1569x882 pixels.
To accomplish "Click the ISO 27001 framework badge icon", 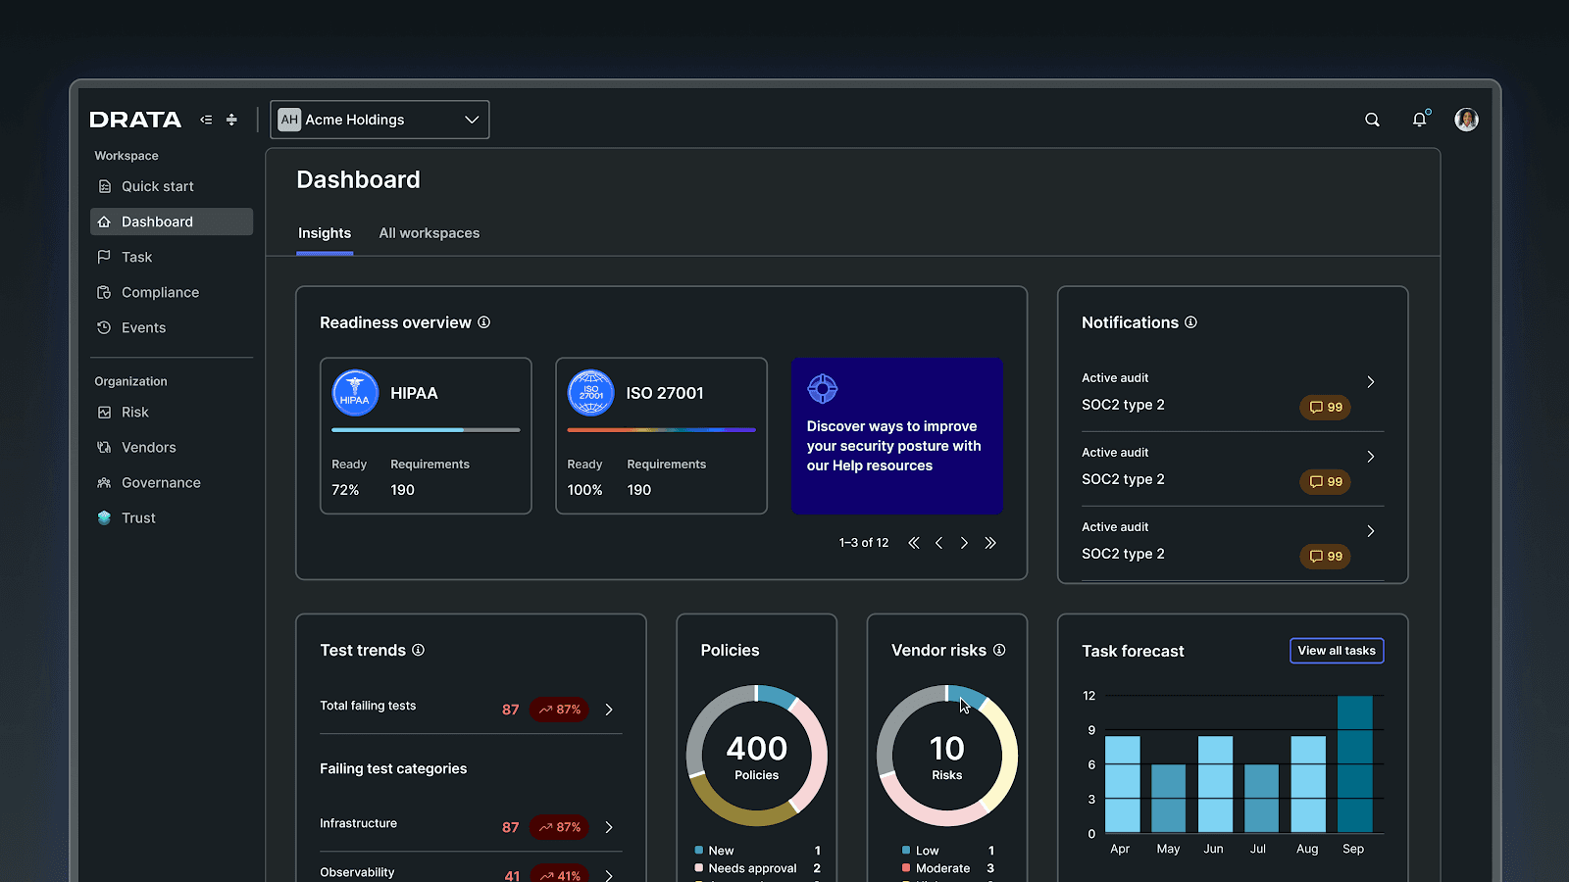I will click(590, 393).
